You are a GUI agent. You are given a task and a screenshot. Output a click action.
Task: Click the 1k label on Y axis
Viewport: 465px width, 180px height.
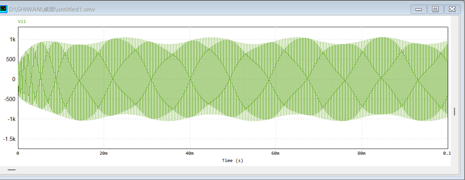[x=12, y=39]
